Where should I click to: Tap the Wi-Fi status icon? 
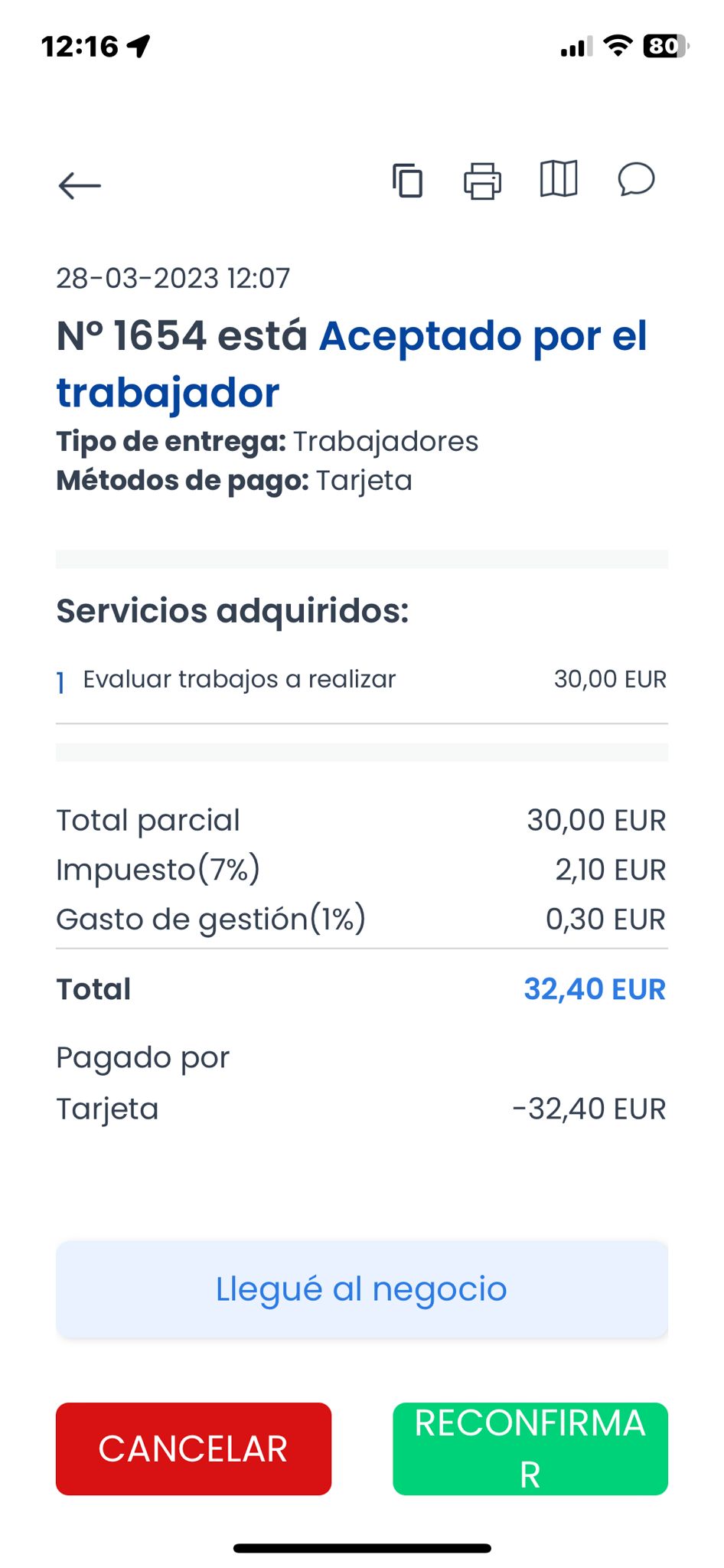pyautogui.click(x=618, y=46)
